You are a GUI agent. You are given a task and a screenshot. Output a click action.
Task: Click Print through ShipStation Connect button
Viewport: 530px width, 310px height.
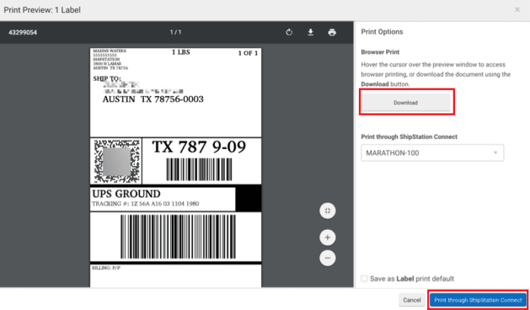(x=478, y=300)
